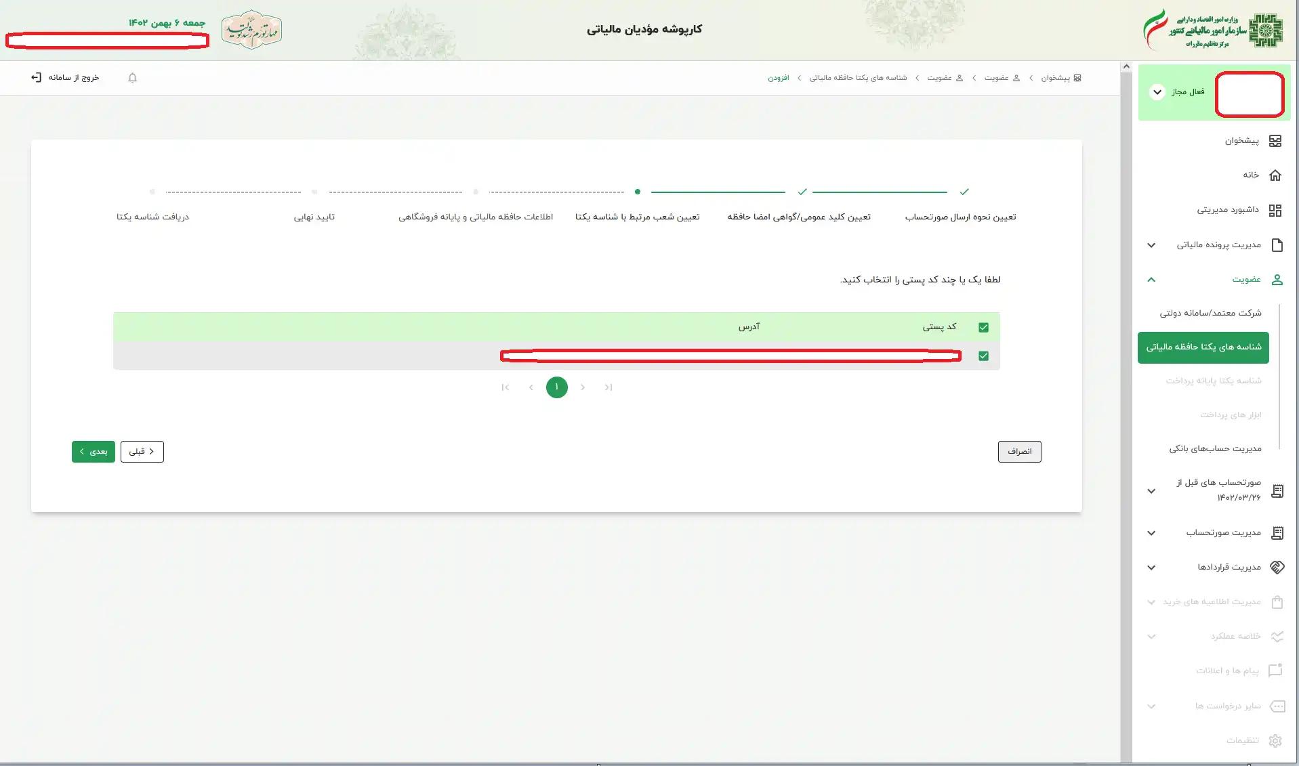Open the داشبورد مدیریتی management dashboard icon
Screen dimensions: 1299x766
click(x=1276, y=210)
